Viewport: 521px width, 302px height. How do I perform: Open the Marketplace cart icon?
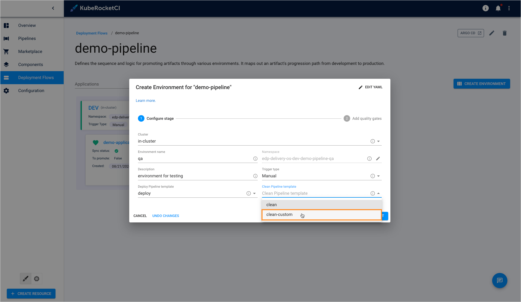pyautogui.click(x=6, y=51)
